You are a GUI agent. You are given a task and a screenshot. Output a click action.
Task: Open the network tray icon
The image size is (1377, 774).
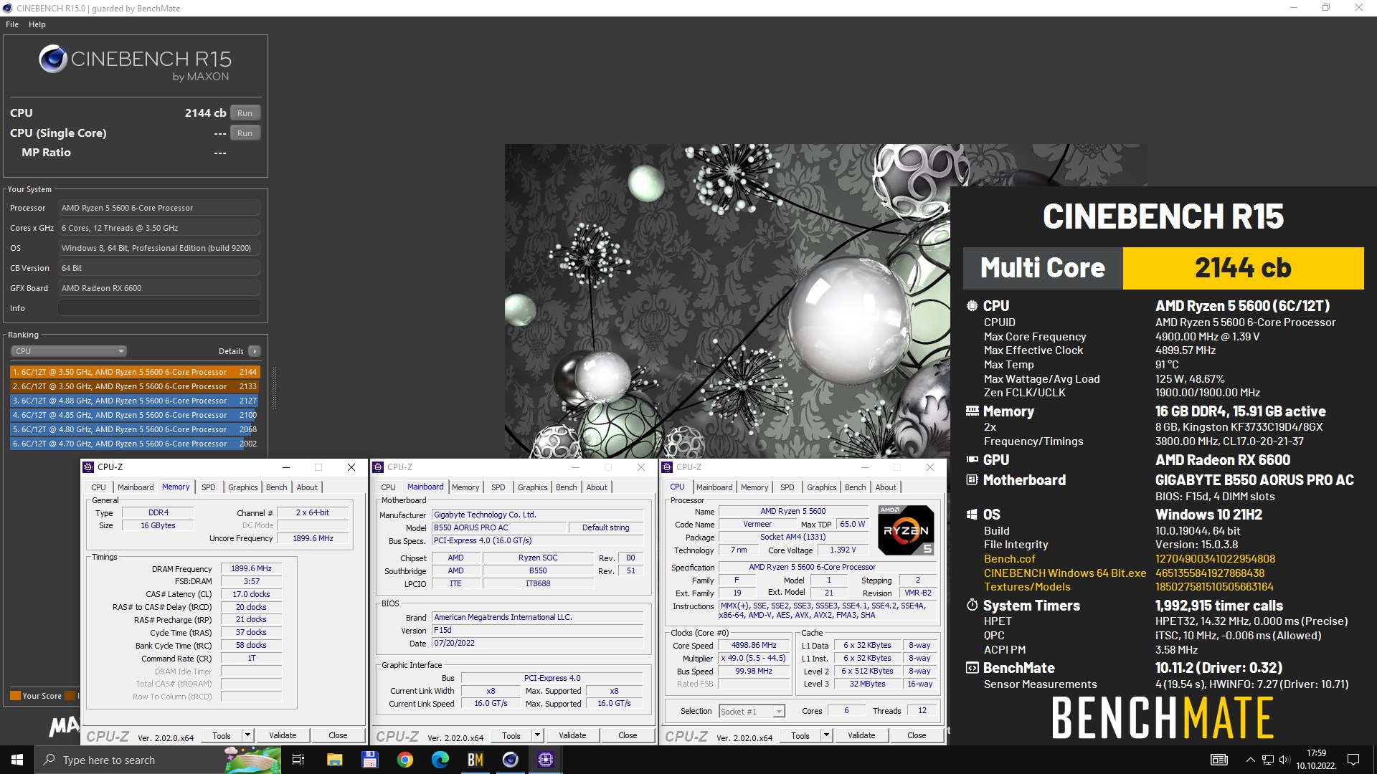point(1268,760)
